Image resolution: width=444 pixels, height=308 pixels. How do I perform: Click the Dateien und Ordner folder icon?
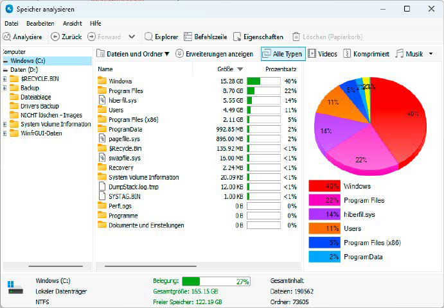[100, 53]
